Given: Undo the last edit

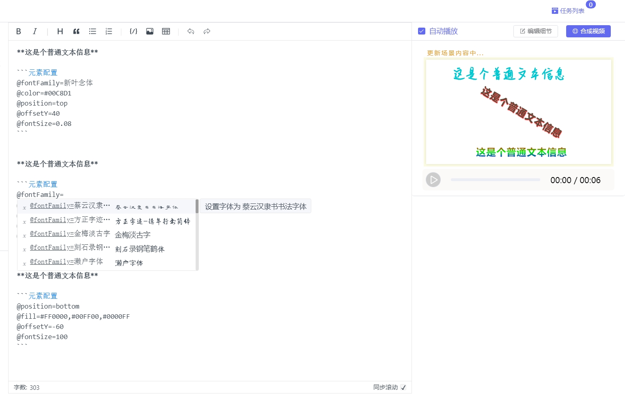Looking at the screenshot, I should (191, 31).
